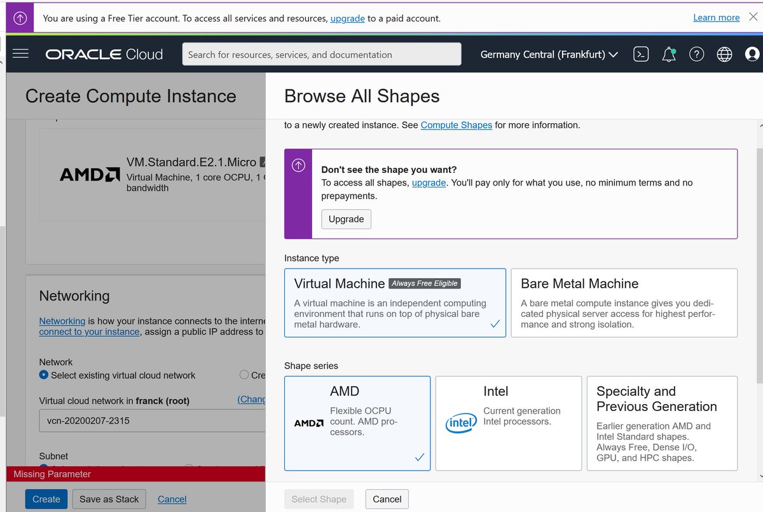
Task: Click the ORACLE Cloud logo
Action: pyautogui.click(x=104, y=55)
